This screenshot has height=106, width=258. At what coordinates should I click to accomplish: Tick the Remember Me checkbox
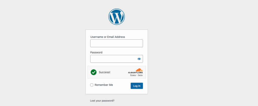(x=92, y=85)
